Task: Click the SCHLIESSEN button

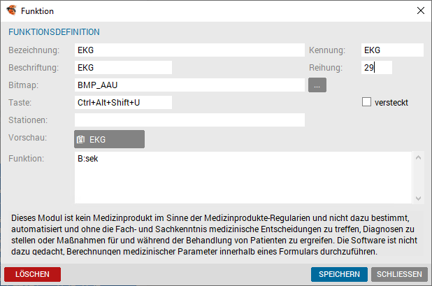Action: point(399,274)
